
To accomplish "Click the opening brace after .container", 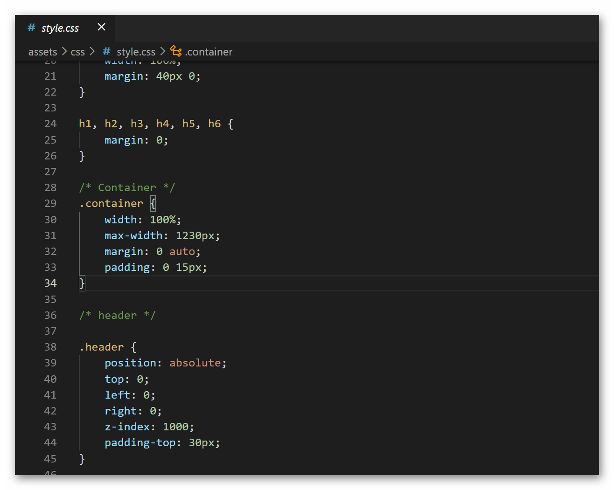I will coord(153,204).
